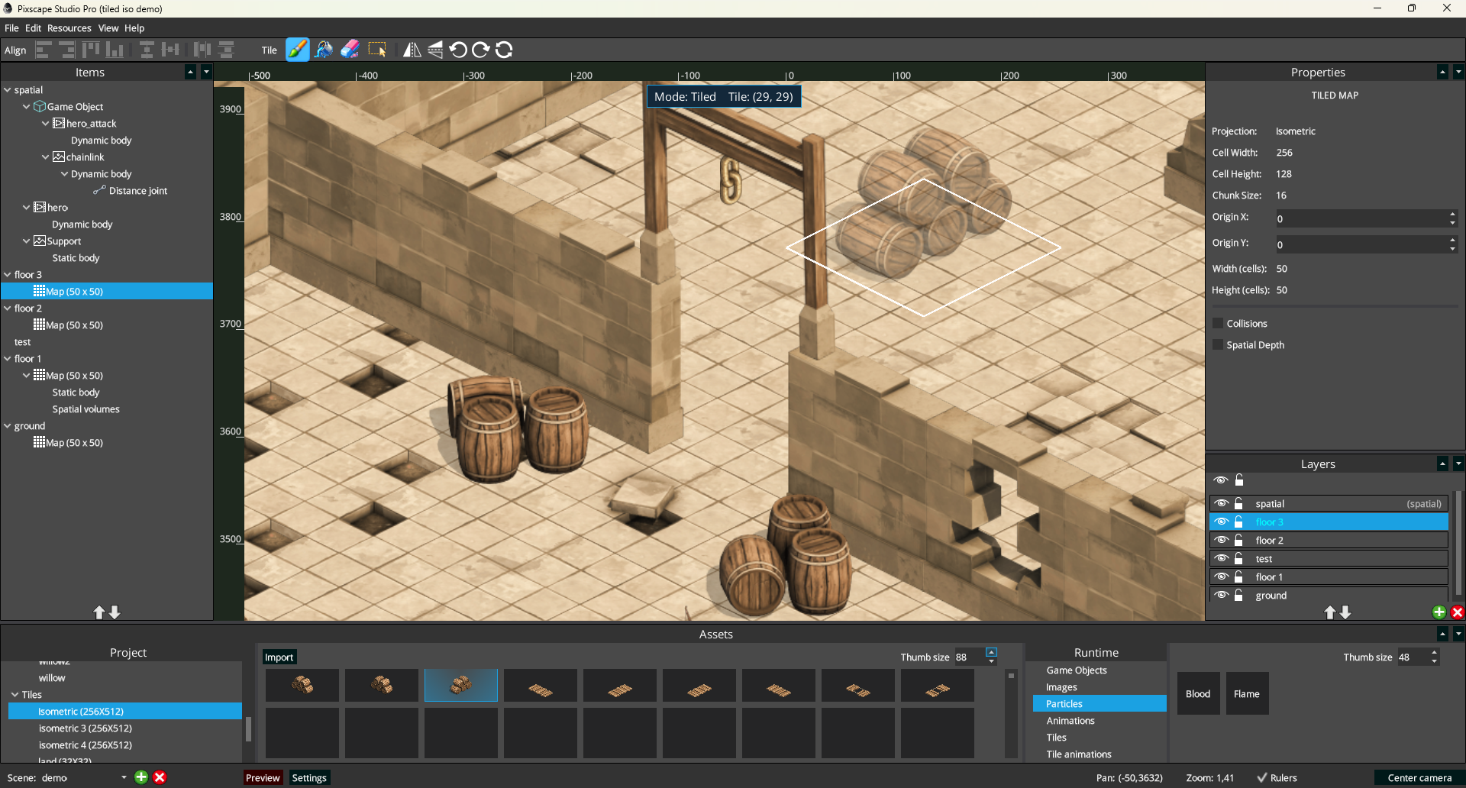Click the red delete layer icon
This screenshot has height=788, width=1466.
[x=1457, y=612]
